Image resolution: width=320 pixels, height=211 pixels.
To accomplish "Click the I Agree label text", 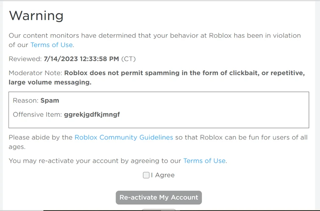I will 163,175.
